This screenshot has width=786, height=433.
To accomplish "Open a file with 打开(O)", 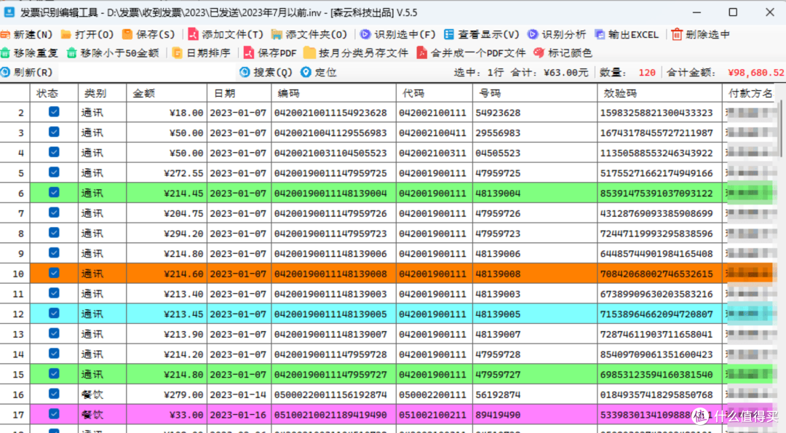I will tap(87, 35).
